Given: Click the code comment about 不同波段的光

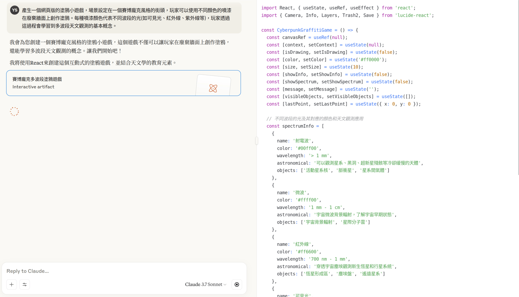Looking at the screenshot, I should [315, 119].
